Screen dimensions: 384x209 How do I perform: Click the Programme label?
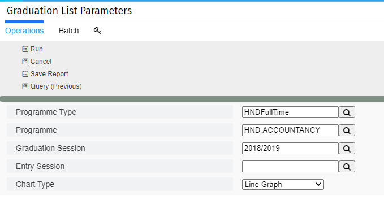37,130
